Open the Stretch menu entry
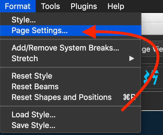This screenshot has height=135, width=163. 70,58
